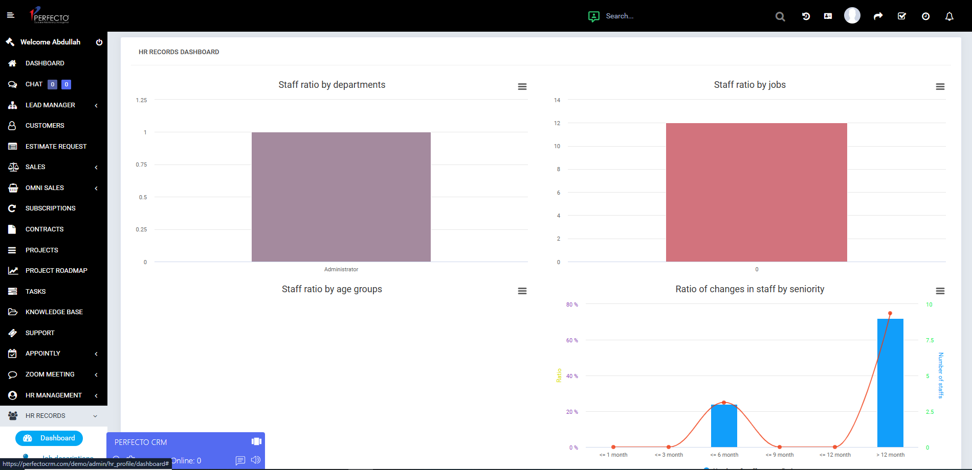Open Staff ratio by age groups chart menu
This screenshot has height=470, width=972.
point(522,291)
